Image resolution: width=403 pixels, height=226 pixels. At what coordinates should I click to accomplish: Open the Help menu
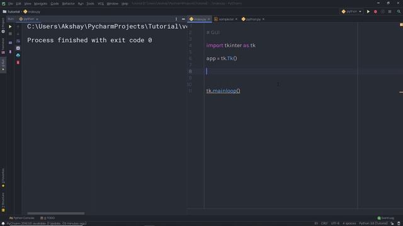pos(125,4)
